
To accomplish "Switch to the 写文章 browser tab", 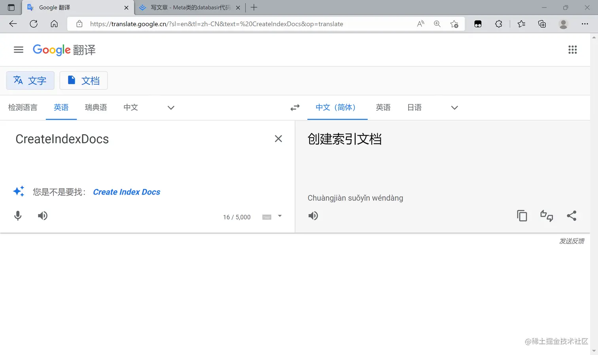I will [190, 8].
